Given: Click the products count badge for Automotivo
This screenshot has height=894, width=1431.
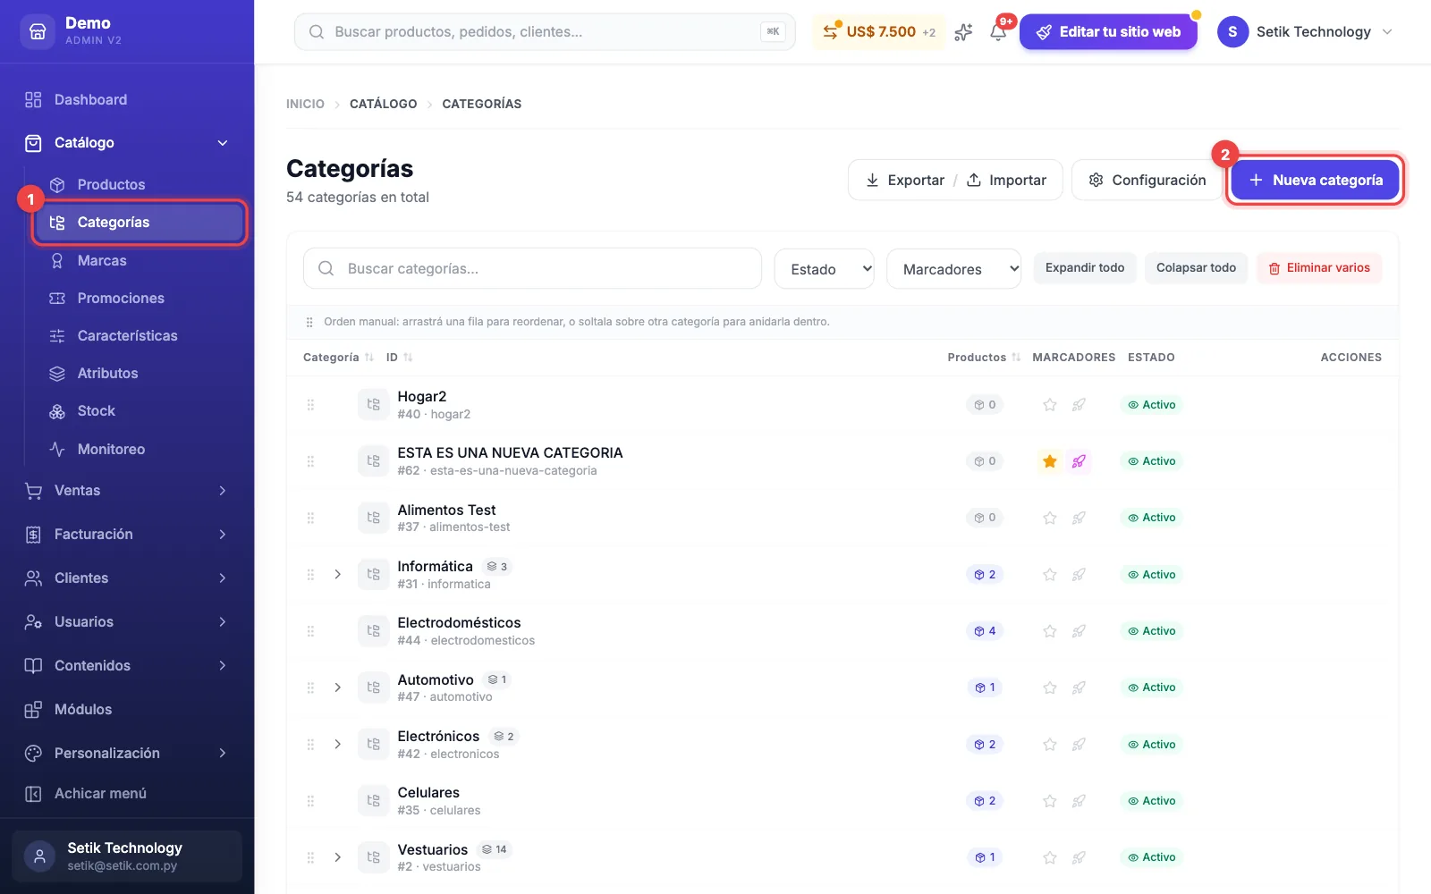Looking at the screenshot, I should [x=985, y=687].
